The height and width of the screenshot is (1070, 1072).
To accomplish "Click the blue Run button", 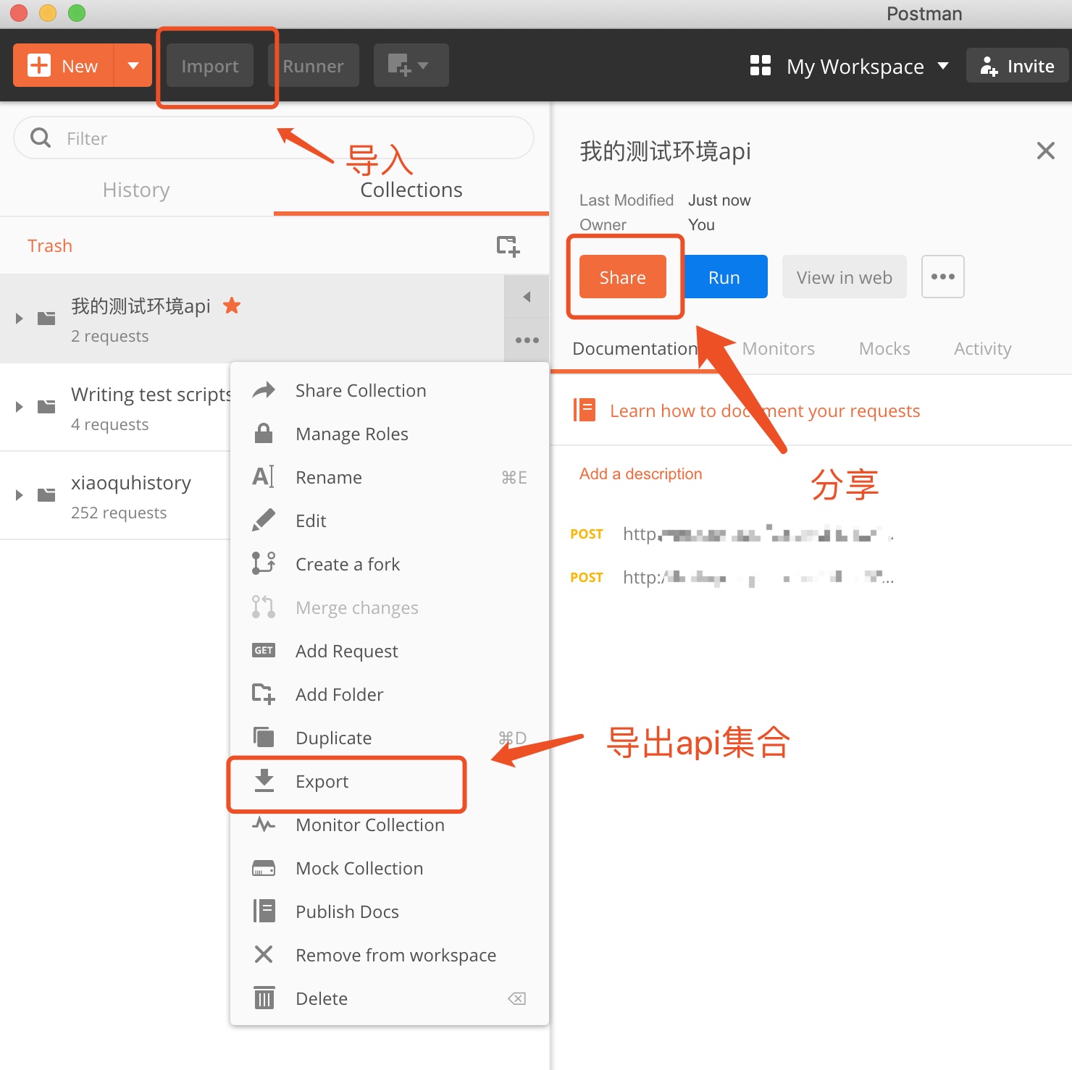I will 724,277.
